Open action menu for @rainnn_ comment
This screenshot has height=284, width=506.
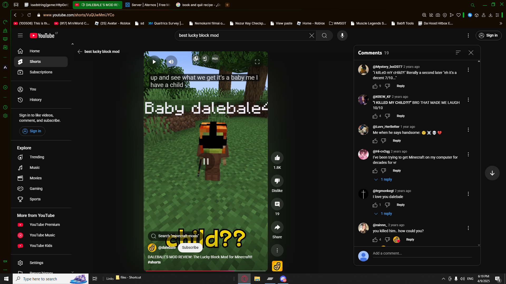(x=468, y=228)
